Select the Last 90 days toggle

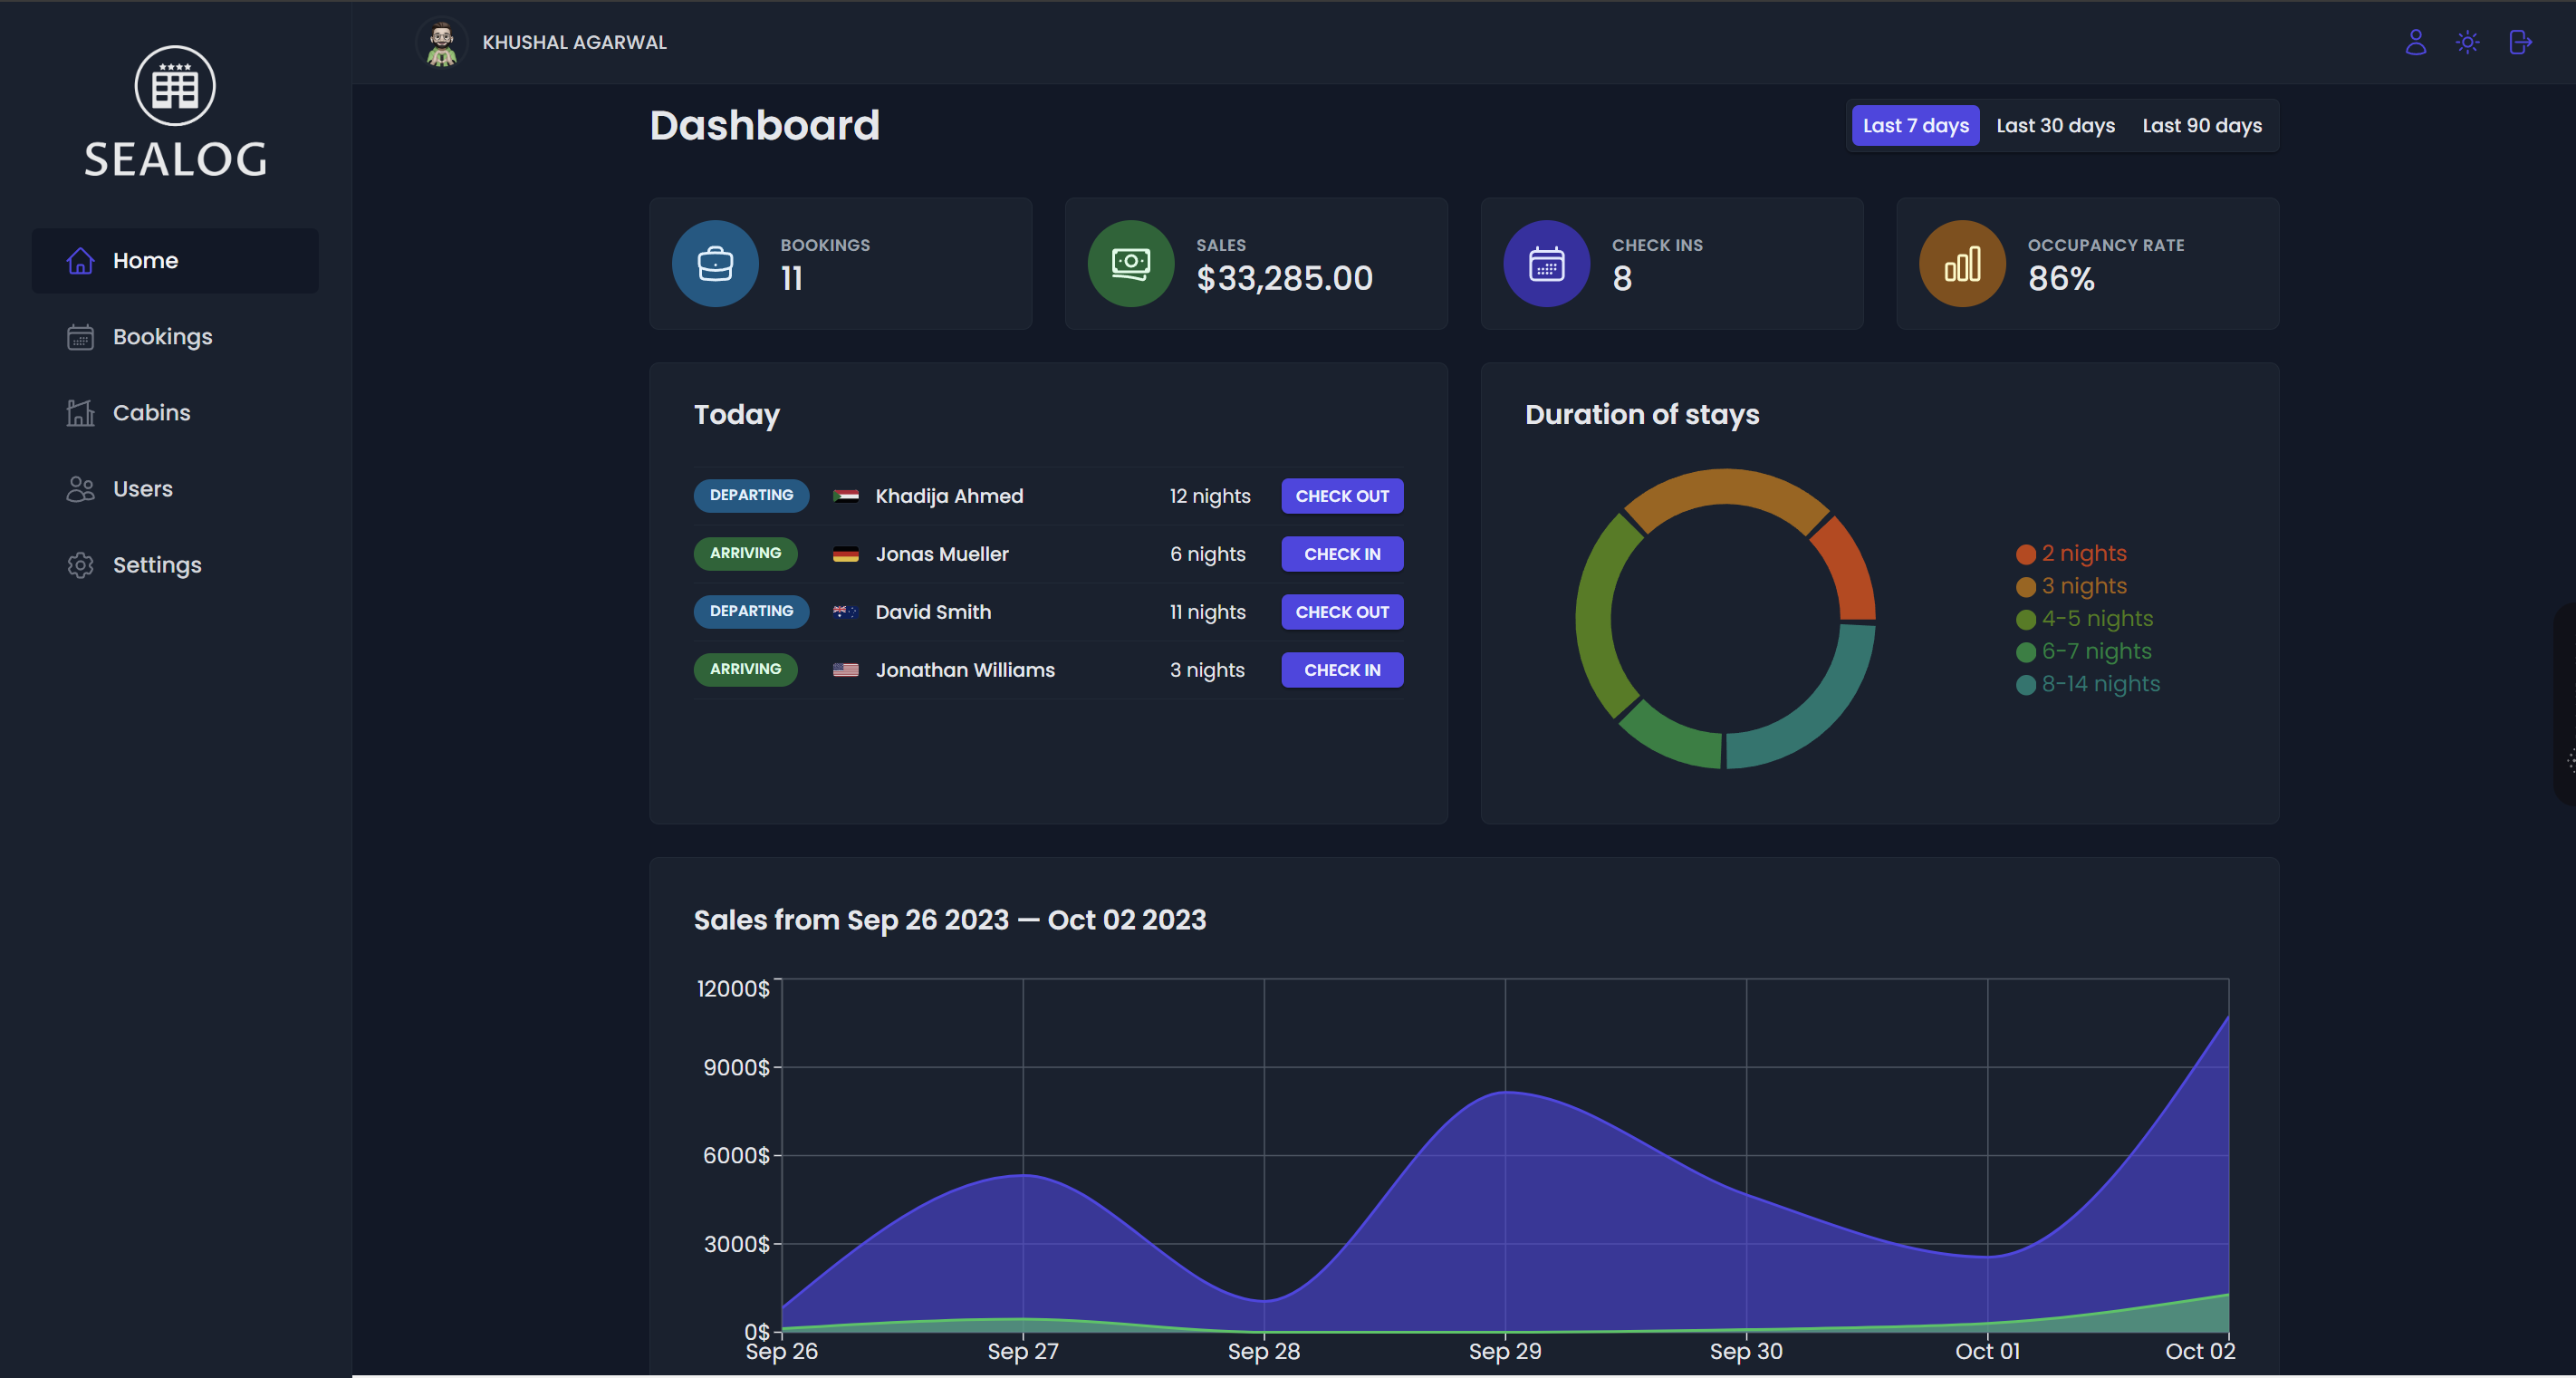click(2201, 124)
